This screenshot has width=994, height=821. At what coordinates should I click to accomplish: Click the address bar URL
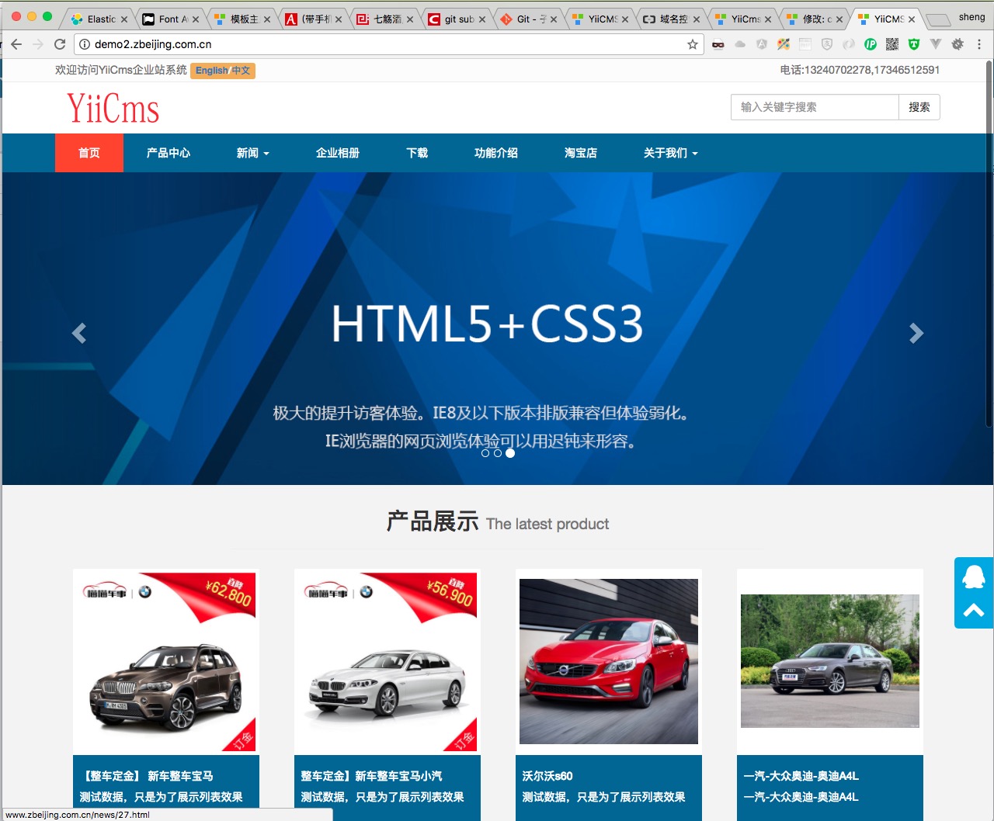pyautogui.click(x=153, y=44)
